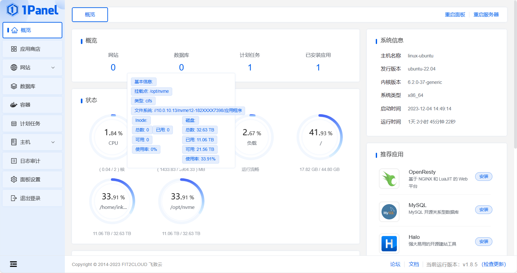Install Halo with its 安装 button
Viewport: 517px width, 273px height.
click(x=484, y=241)
